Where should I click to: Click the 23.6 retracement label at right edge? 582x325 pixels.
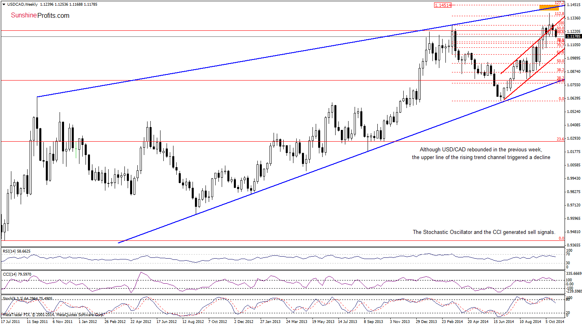(x=561, y=138)
